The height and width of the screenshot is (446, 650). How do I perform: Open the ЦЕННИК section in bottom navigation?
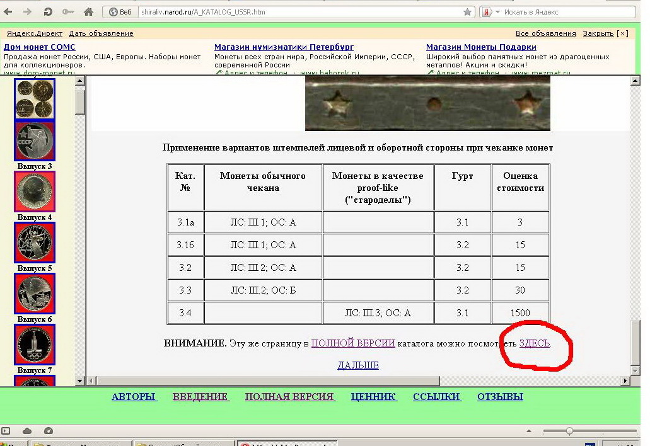[374, 396]
